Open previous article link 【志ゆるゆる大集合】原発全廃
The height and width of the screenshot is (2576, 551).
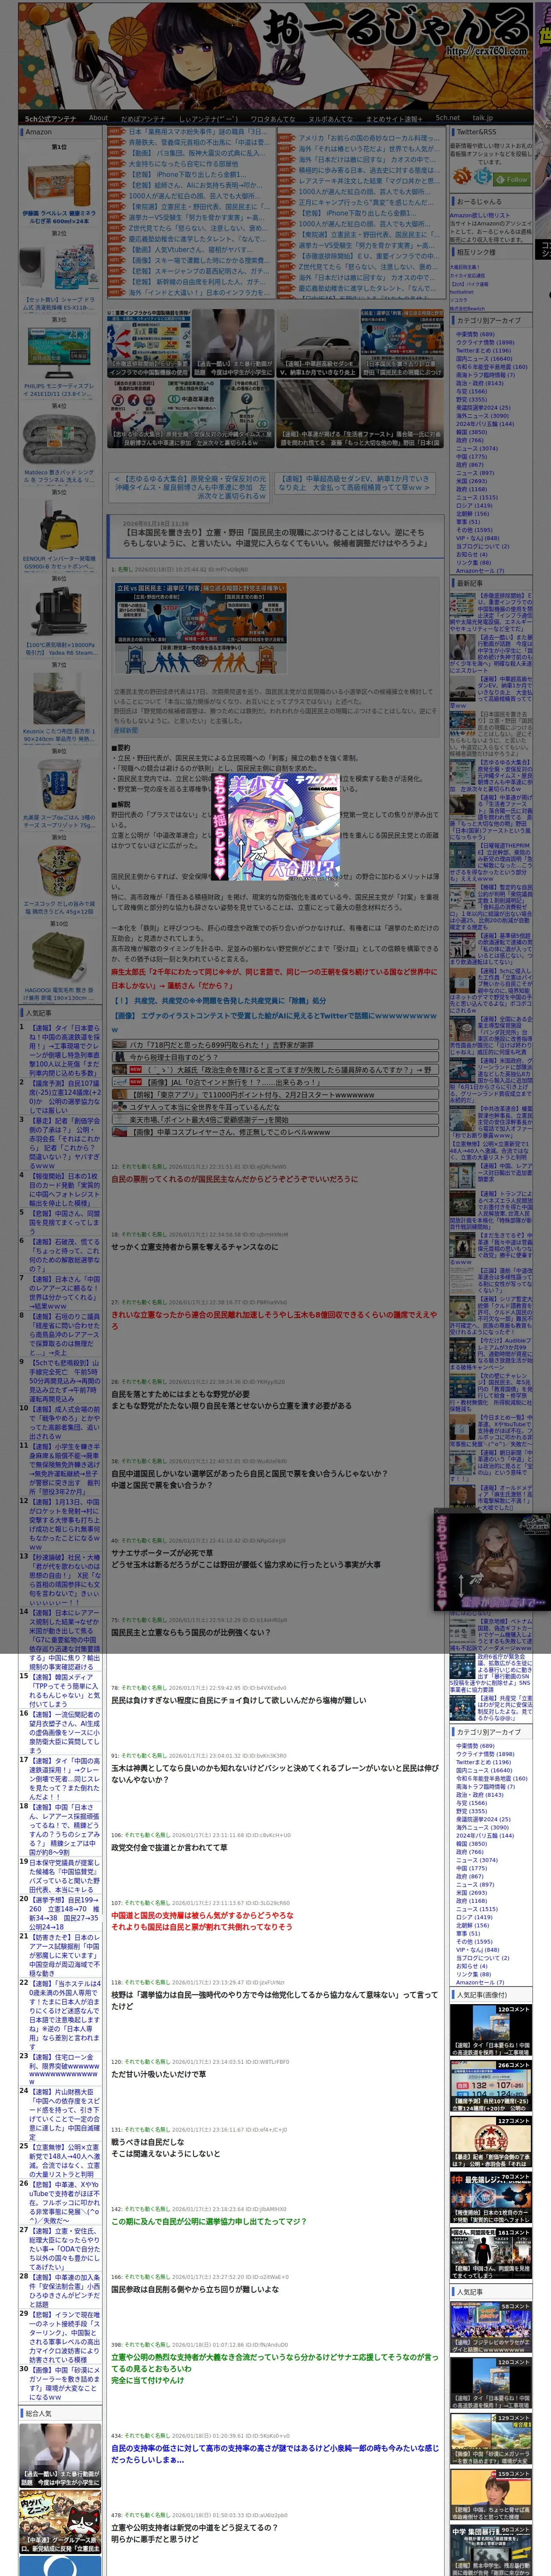pos(190,487)
